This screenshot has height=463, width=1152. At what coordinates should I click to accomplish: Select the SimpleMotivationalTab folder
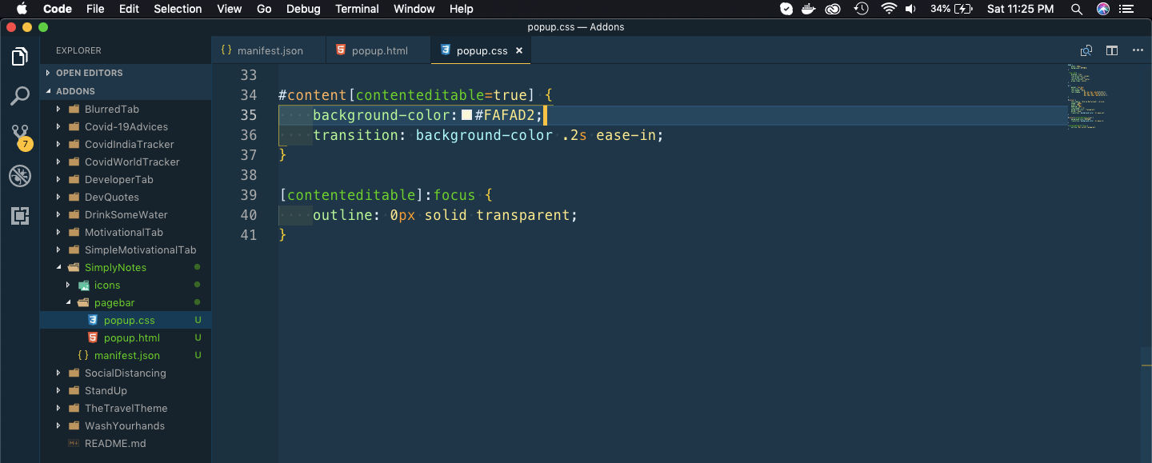click(x=126, y=249)
